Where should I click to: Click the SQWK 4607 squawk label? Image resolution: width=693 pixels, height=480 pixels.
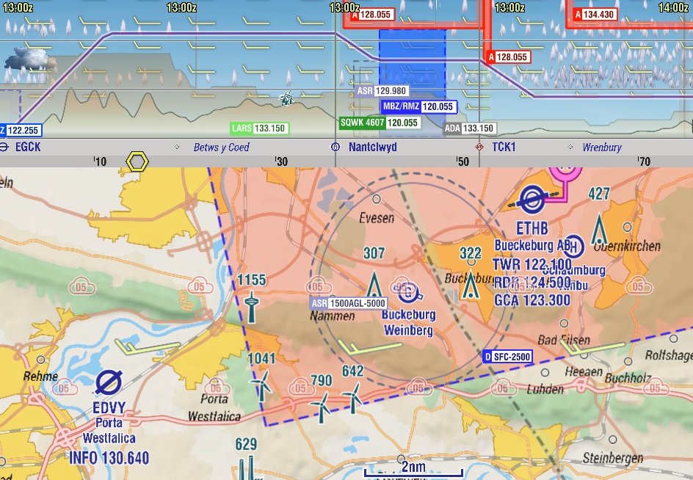(379, 123)
